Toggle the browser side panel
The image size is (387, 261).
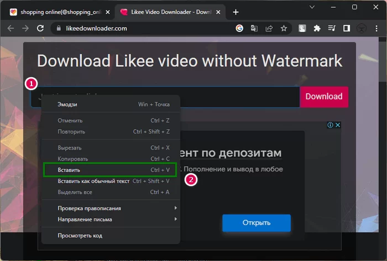pos(347,28)
